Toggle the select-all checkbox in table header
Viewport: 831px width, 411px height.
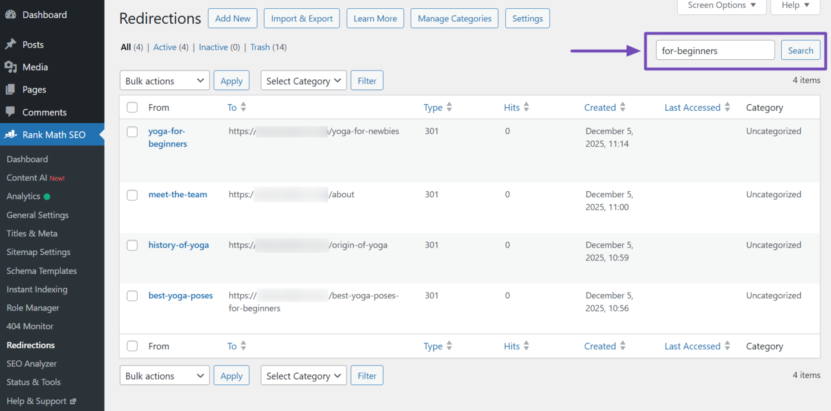[x=132, y=107]
